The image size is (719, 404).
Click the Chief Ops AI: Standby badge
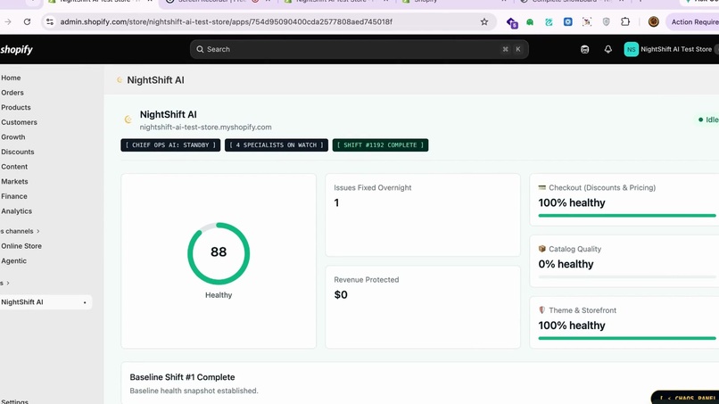tap(170, 144)
